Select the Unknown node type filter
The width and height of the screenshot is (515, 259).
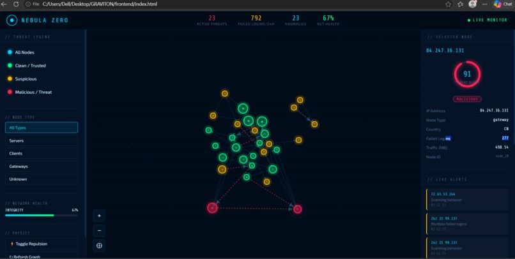coord(42,179)
